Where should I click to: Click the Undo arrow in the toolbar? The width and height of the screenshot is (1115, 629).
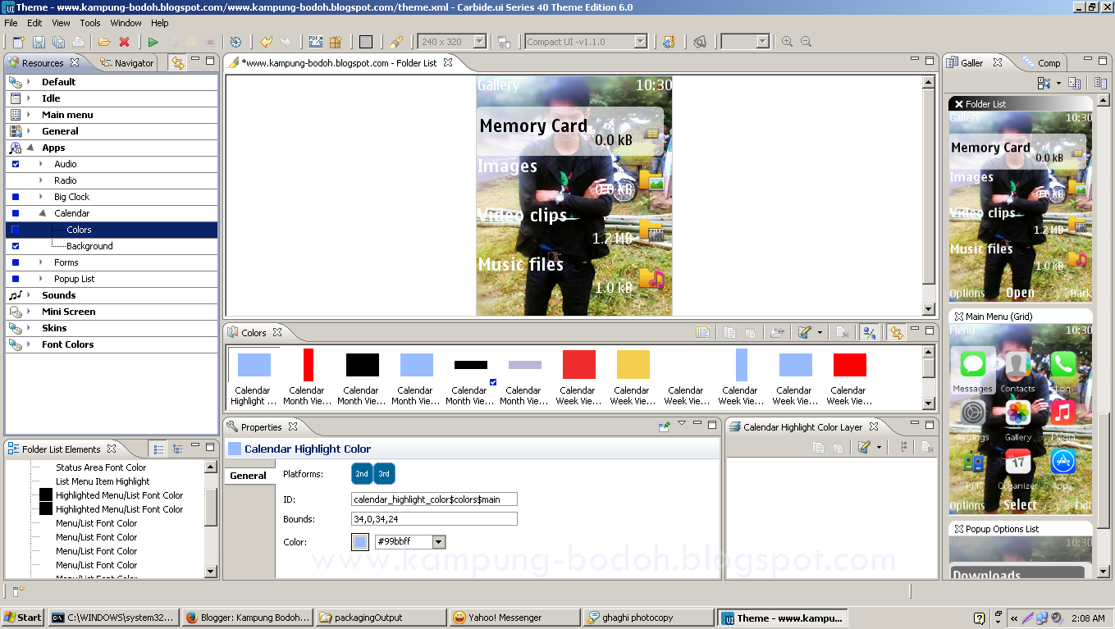coord(266,42)
